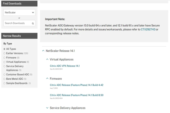The height and width of the screenshot is (113, 170).
Task: Select the All Types radio button
Action: (4, 49)
